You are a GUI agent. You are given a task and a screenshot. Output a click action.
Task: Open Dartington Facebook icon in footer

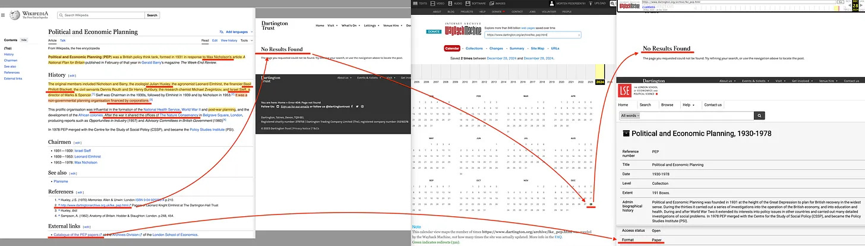352,106
